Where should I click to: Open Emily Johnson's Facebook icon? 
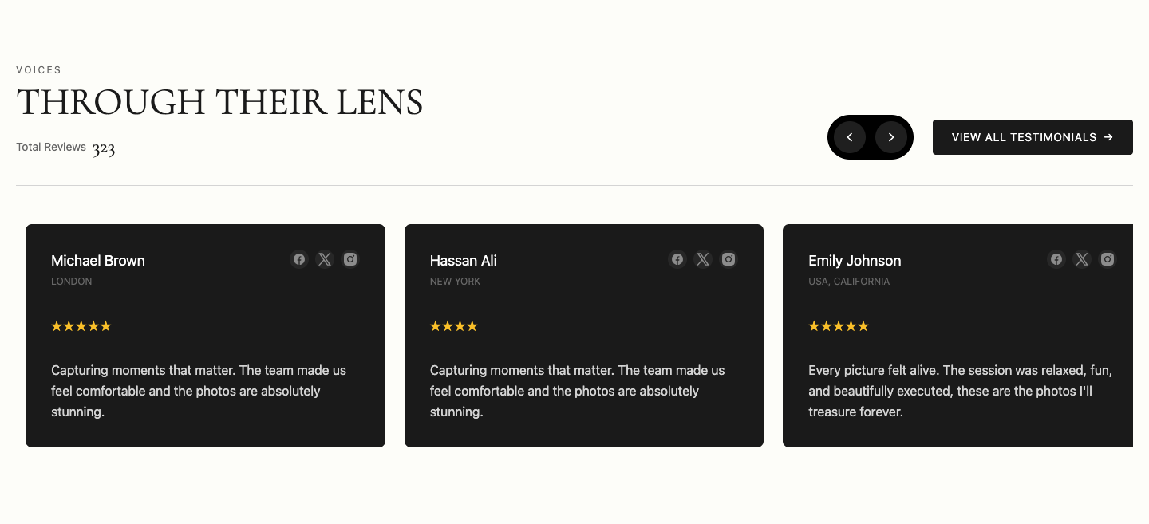(1056, 259)
